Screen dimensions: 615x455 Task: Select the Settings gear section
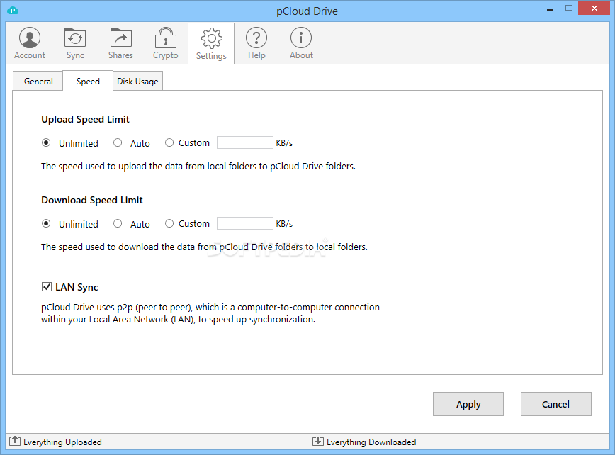(211, 44)
